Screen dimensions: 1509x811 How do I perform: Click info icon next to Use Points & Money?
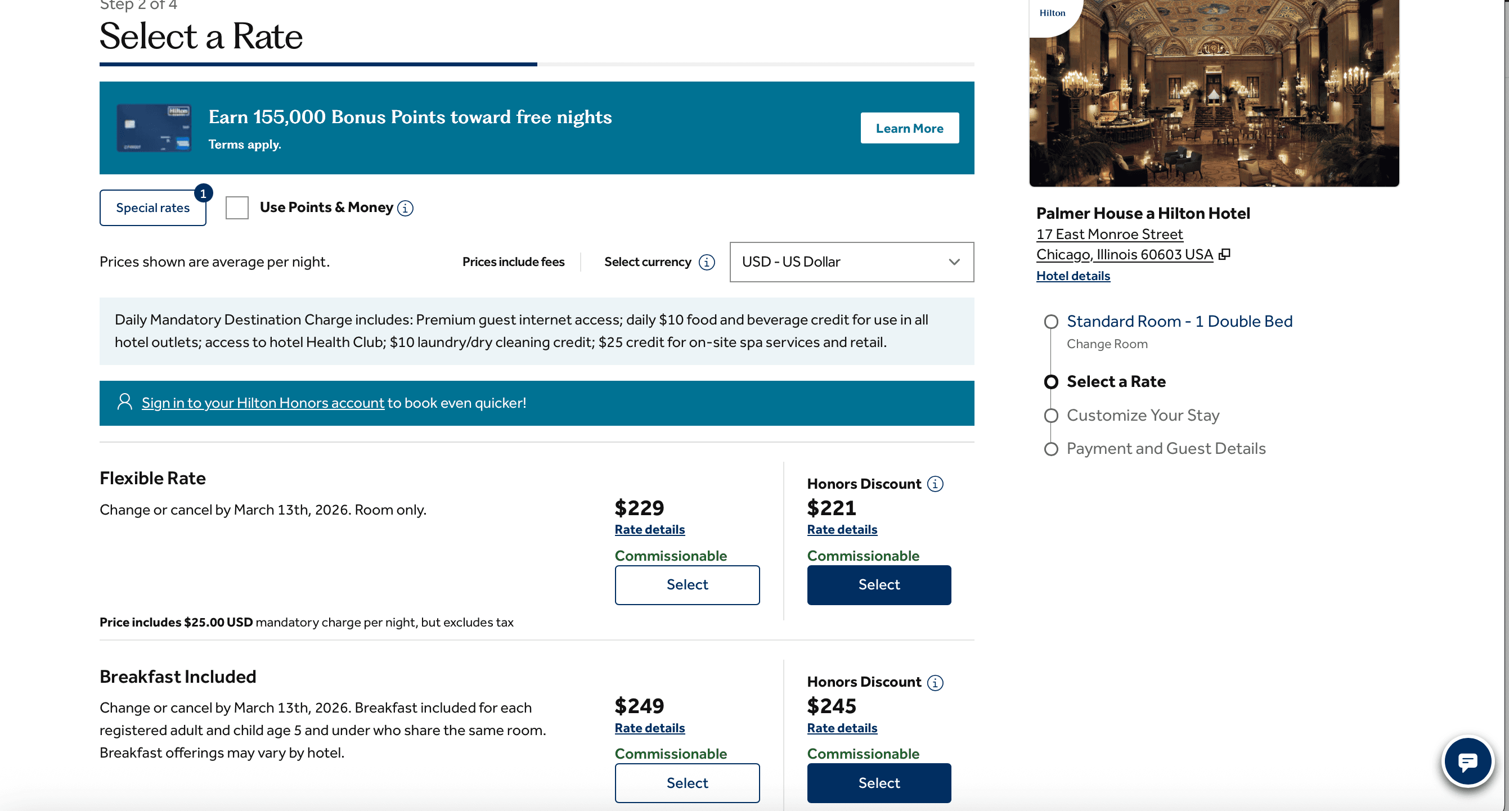point(405,208)
